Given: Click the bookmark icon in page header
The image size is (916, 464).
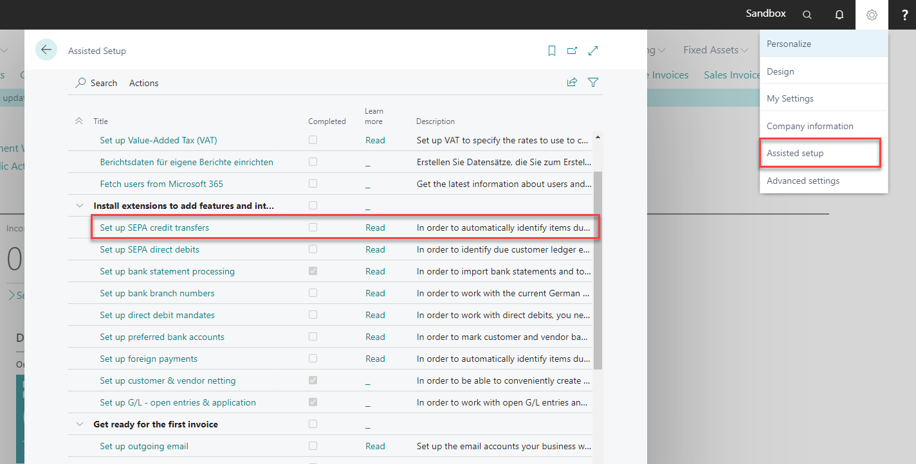Looking at the screenshot, I should 551,51.
